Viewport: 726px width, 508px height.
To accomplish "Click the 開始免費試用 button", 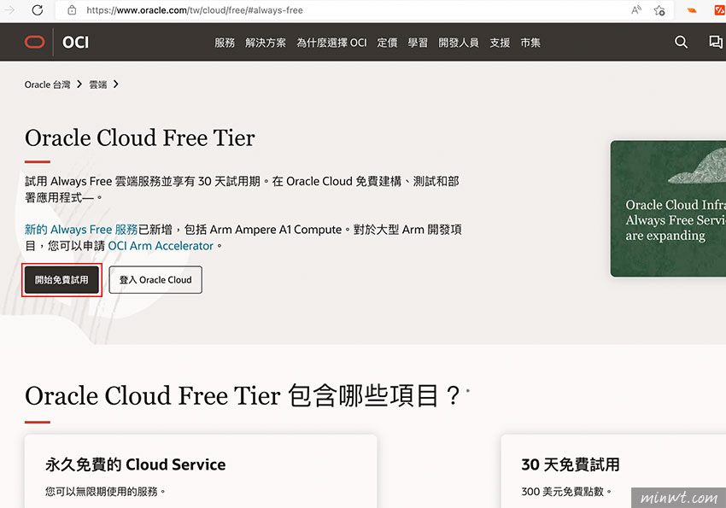I will point(61,280).
